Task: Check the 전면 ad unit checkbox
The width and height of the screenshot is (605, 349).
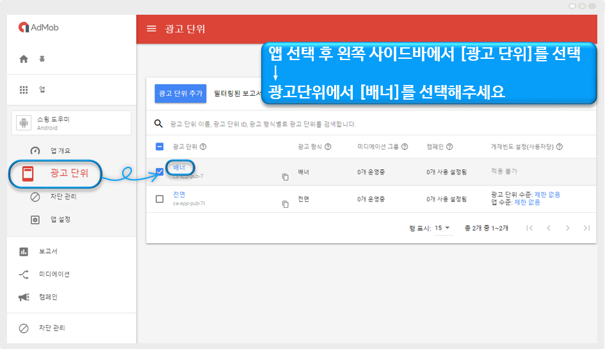Action: (159, 199)
